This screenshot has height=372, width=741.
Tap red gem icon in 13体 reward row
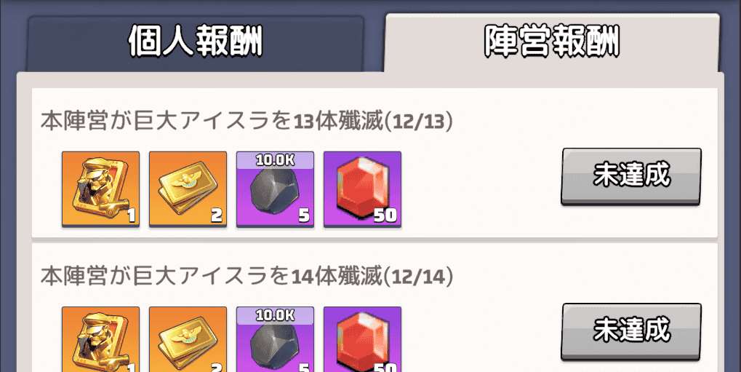pos(362,189)
